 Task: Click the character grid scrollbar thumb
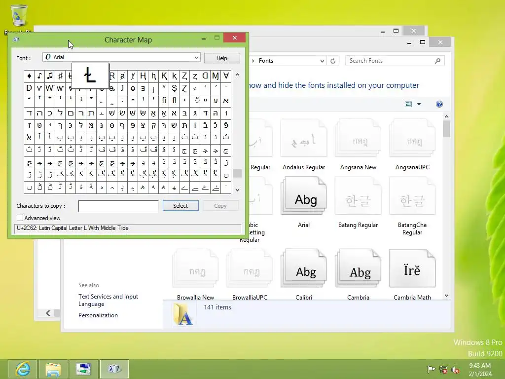click(237, 173)
